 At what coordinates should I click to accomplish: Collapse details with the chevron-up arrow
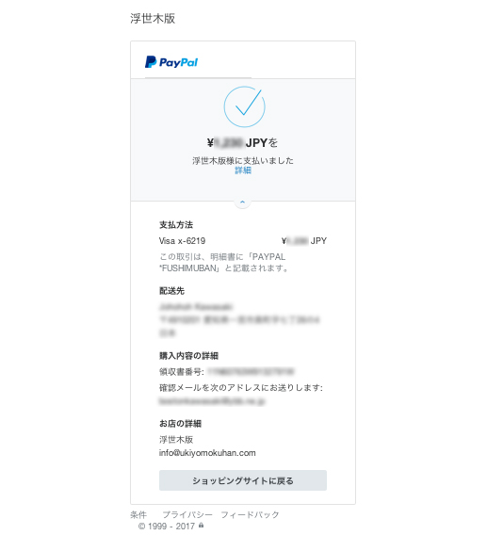242,202
